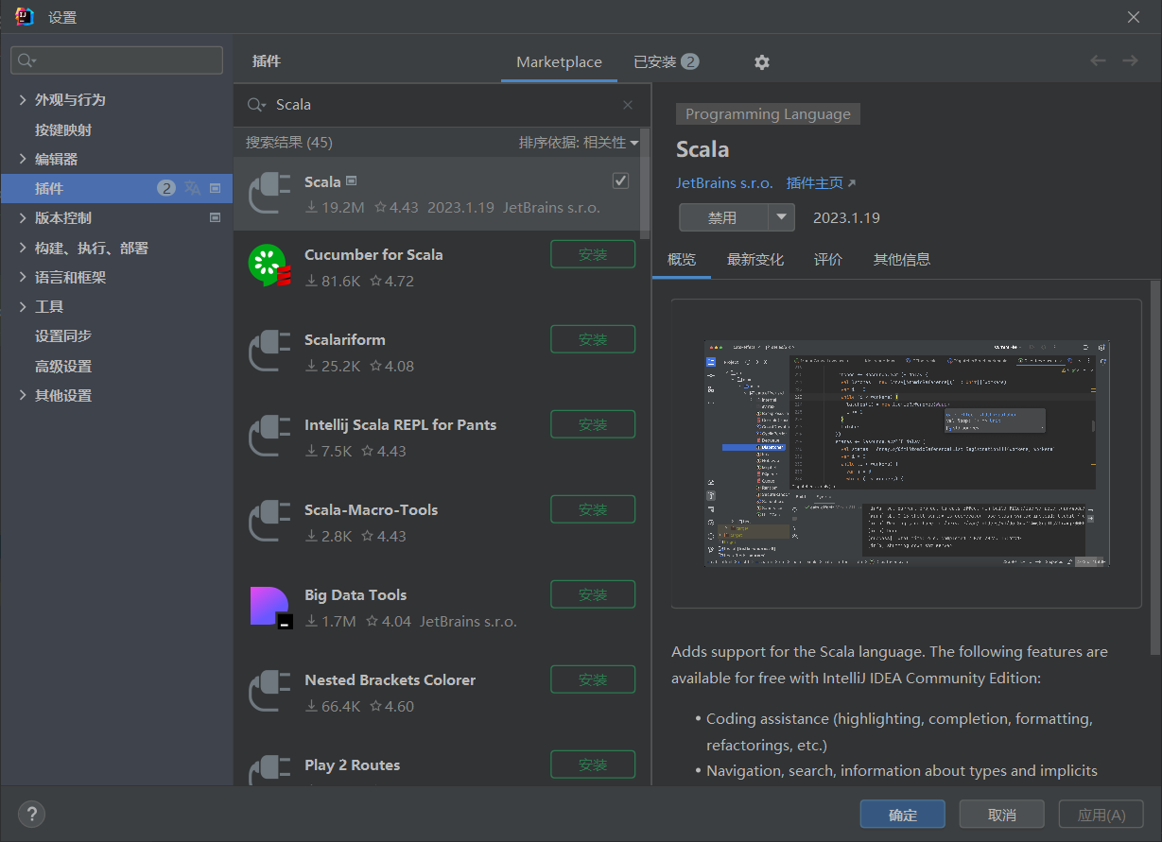Click the translate icon on 插件 row
This screenshot has height=842, width=1162.
point(193,188)
